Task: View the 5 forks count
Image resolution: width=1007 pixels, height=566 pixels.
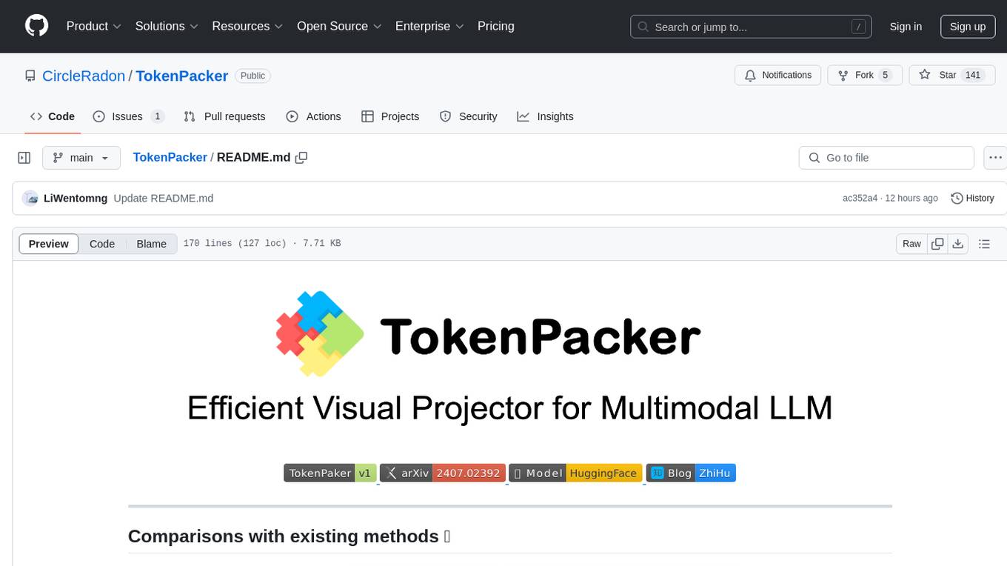Action: click(x=886, y=75)
